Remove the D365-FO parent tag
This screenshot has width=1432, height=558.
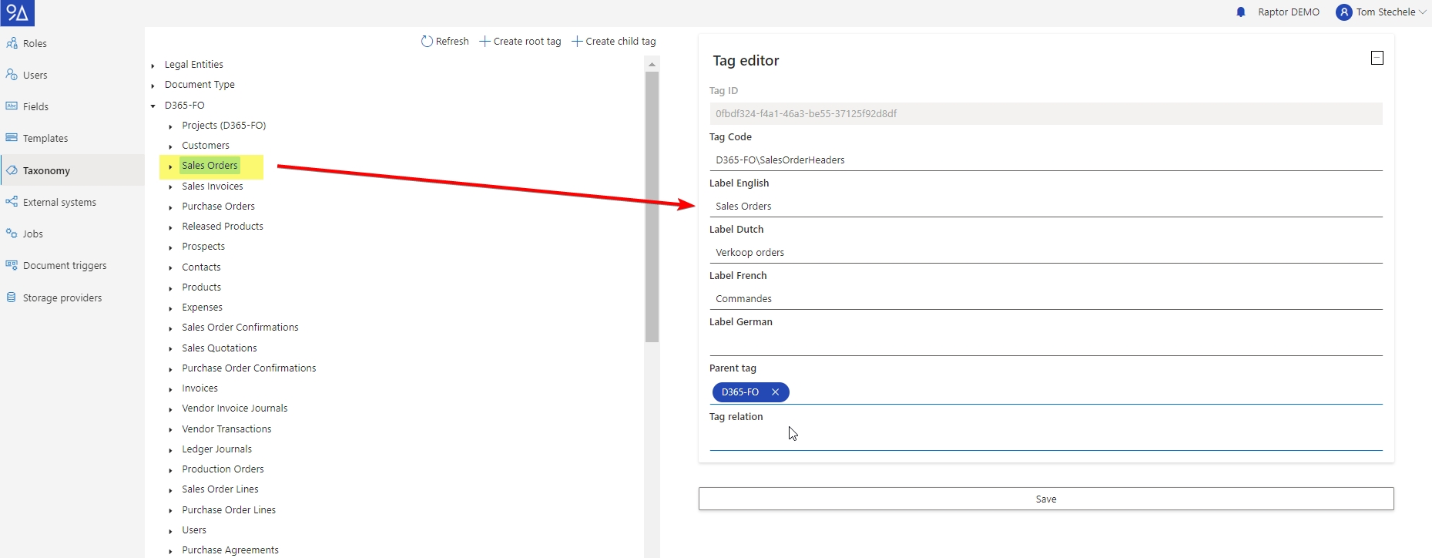coord(776,392)
